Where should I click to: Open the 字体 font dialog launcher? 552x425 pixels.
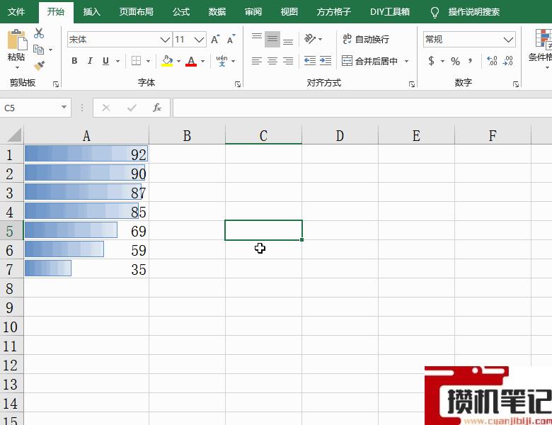pos(238,84)
